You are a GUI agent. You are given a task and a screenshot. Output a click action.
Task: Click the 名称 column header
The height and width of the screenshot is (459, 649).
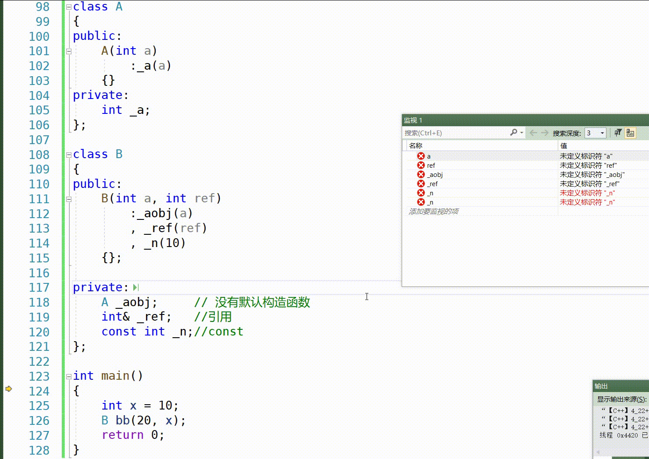[x=482, y=146]
